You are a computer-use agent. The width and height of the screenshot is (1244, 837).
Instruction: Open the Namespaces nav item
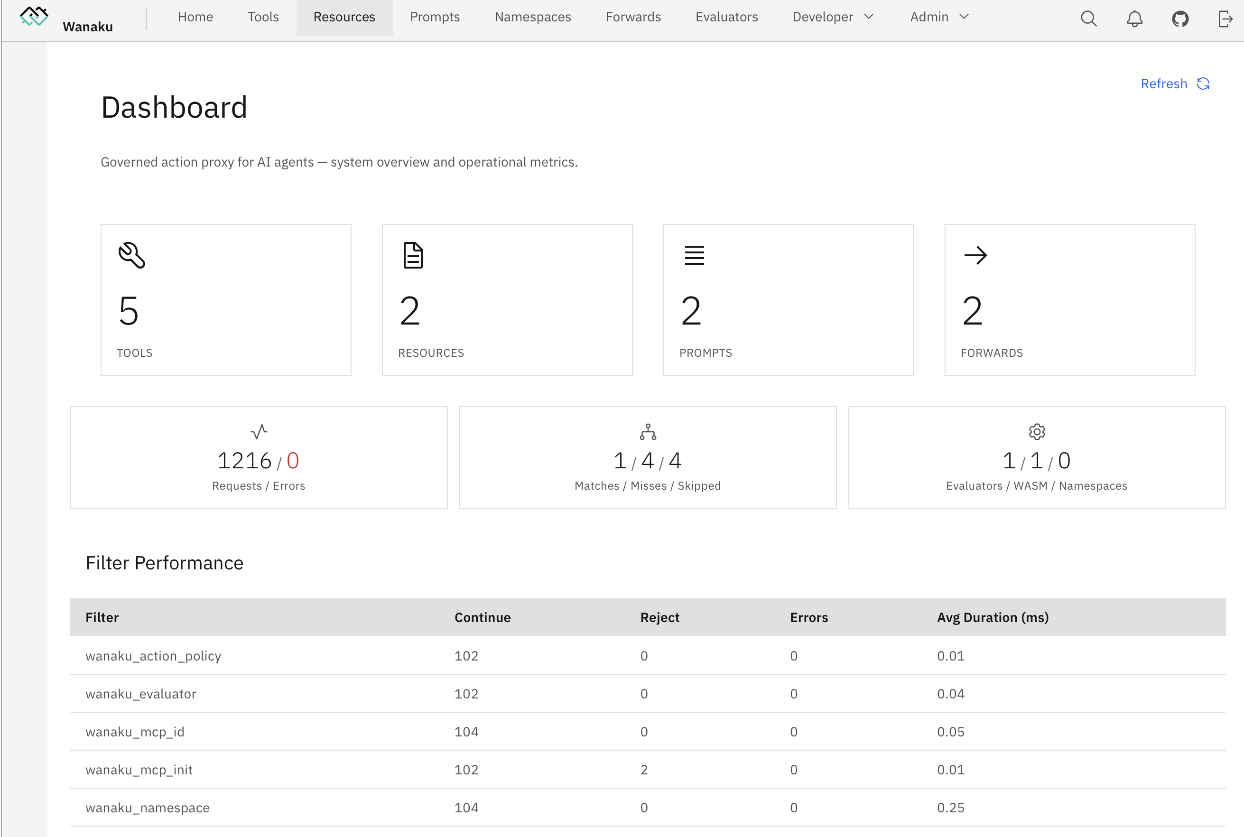click(533, 17)
